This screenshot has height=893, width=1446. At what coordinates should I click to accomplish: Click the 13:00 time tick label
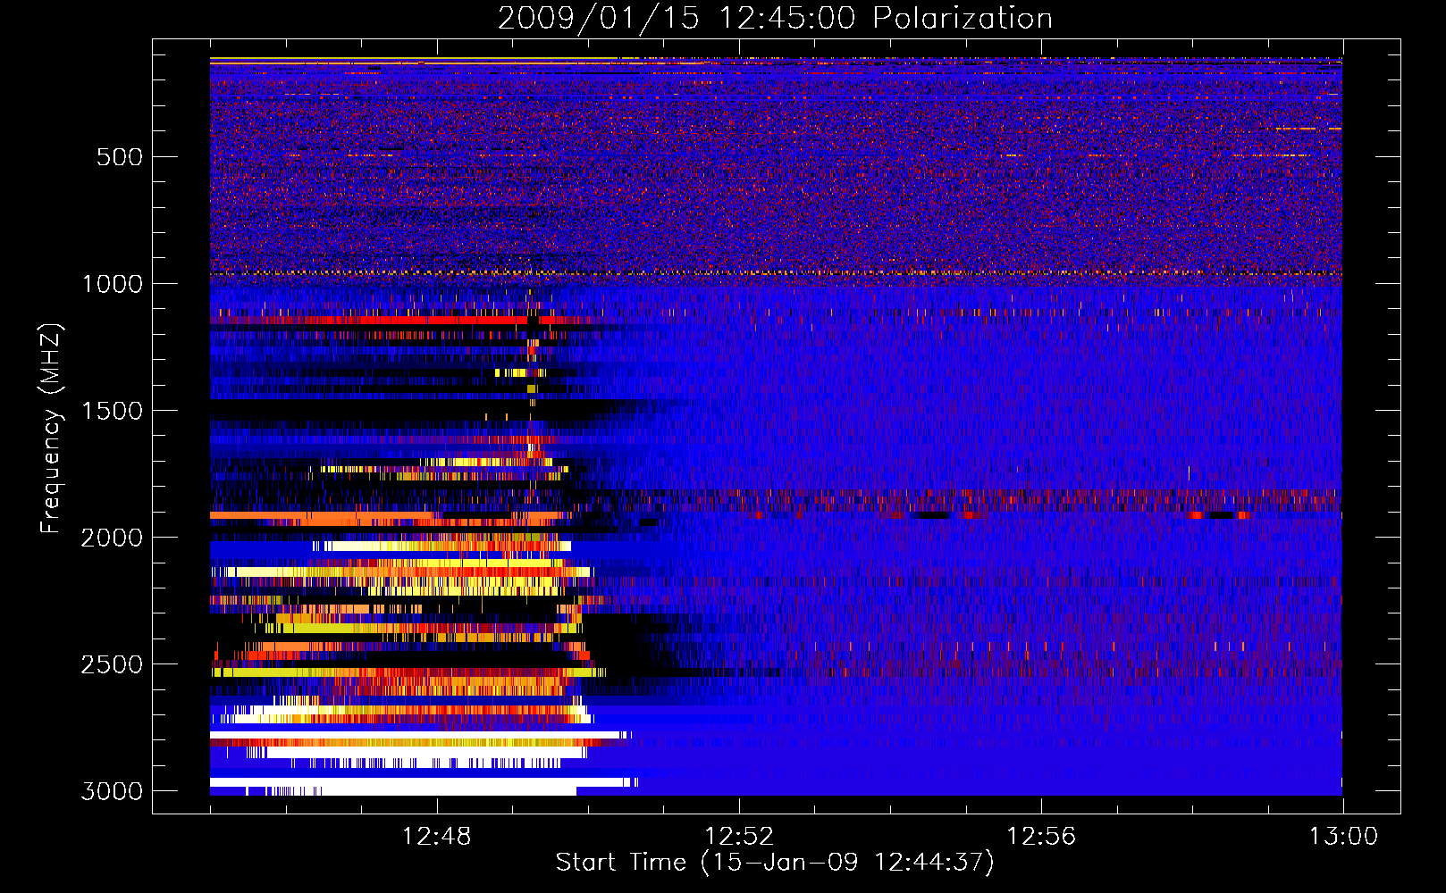pos(1343,837)
